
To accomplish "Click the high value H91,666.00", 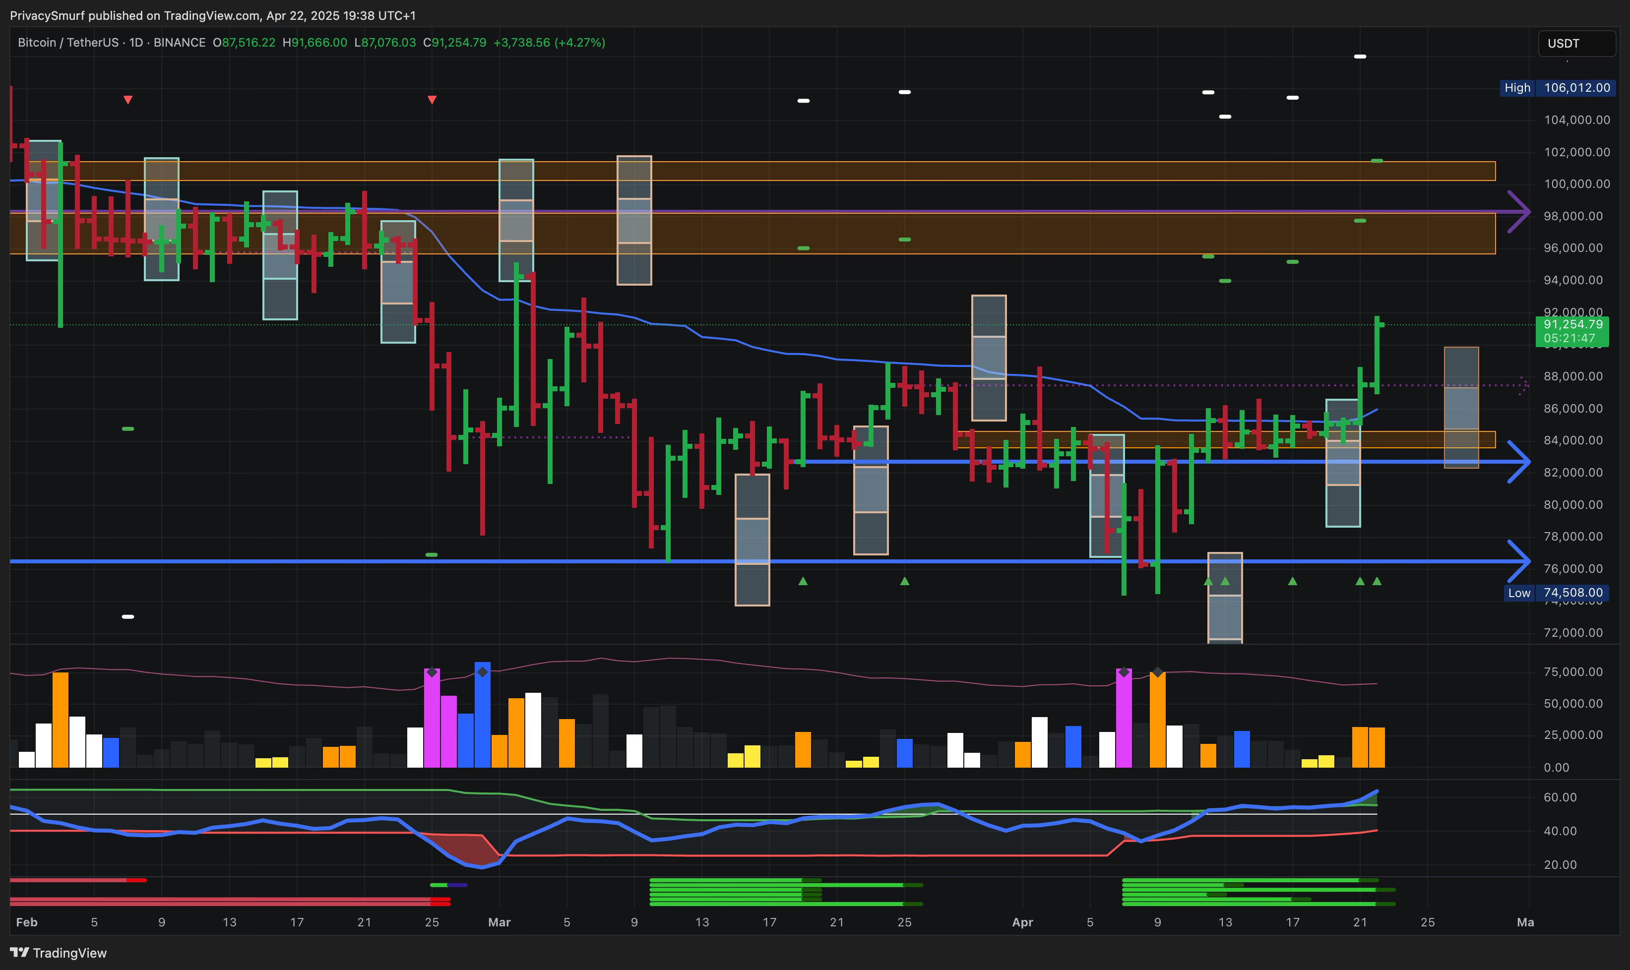I will tap(314, 43).
